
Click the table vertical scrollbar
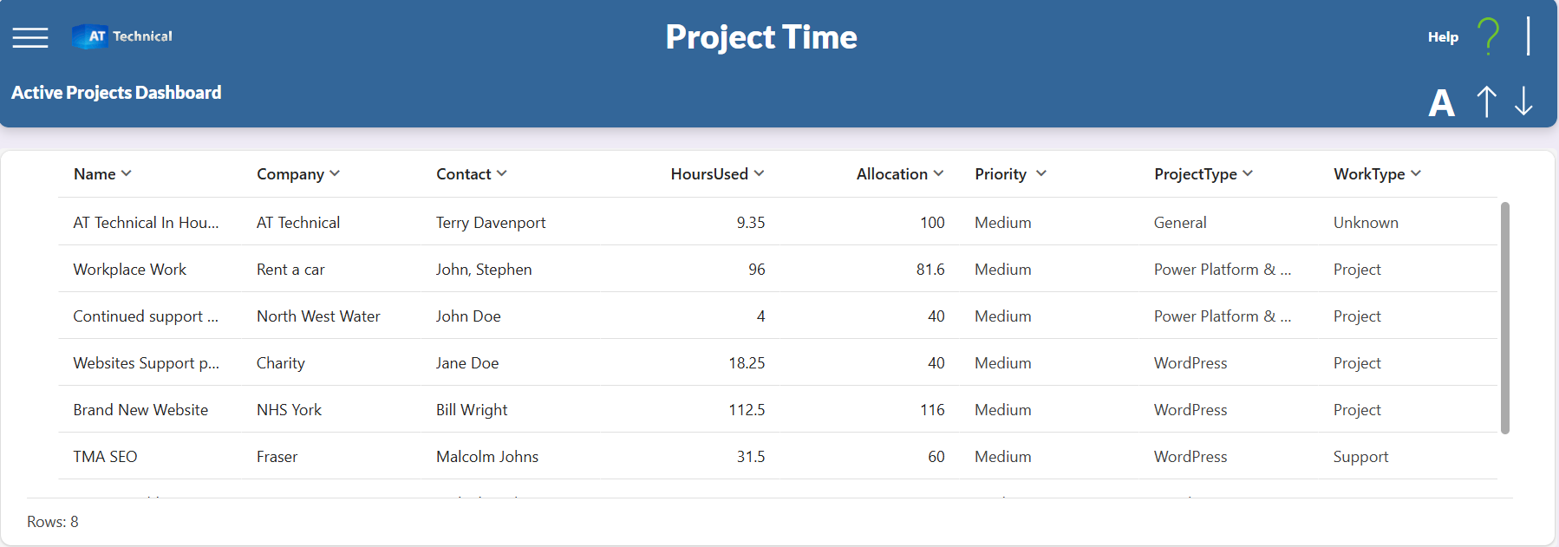1505,317
